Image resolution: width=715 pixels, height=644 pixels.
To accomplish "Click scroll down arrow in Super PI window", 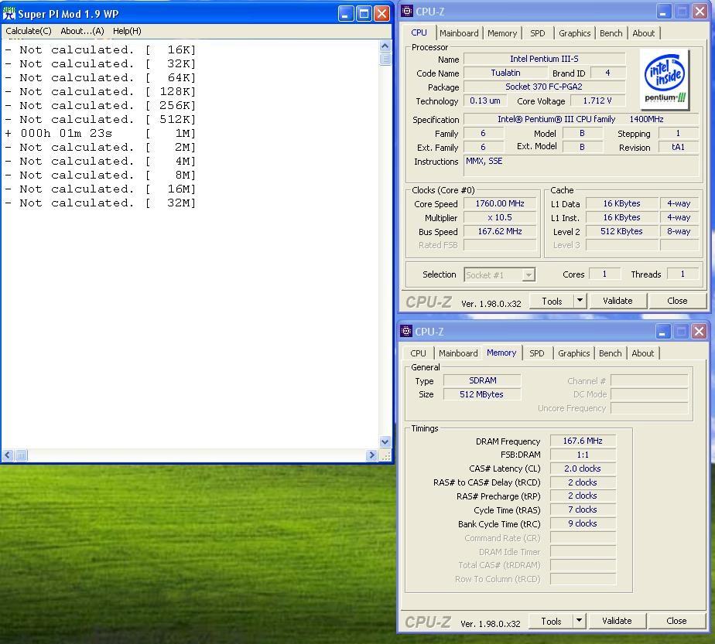I will [385, 441].
